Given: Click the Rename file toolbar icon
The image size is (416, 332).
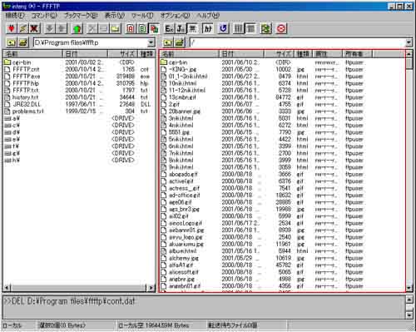Looking at the screenshot, I should (103, 28).
